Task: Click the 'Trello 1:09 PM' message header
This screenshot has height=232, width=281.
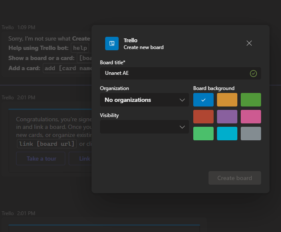Action: (19, 27)
